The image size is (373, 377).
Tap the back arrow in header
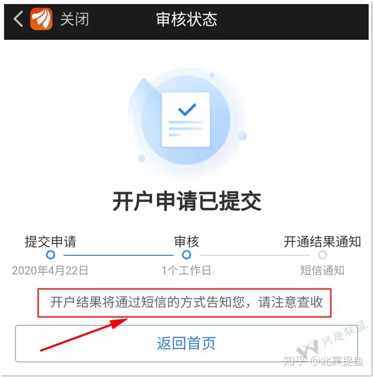click(x=19, y=19)
